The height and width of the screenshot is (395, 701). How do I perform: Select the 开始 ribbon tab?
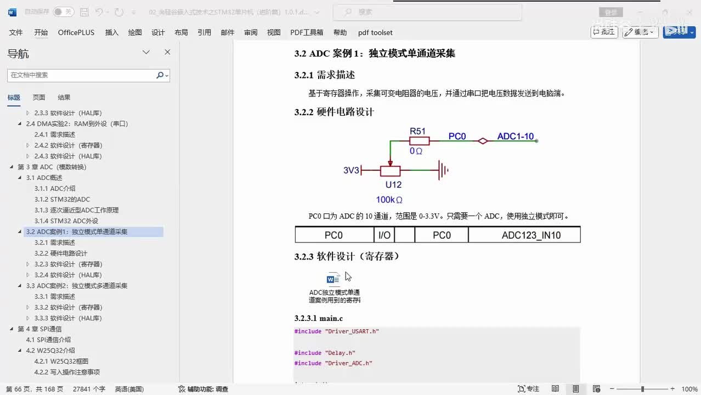(41, 32)
